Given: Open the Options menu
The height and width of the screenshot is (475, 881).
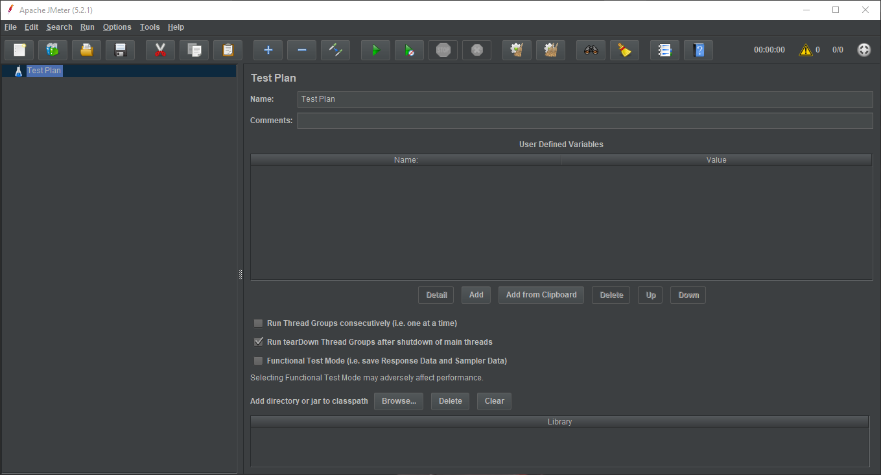Looking at the screenshot, I should (117, 27).
